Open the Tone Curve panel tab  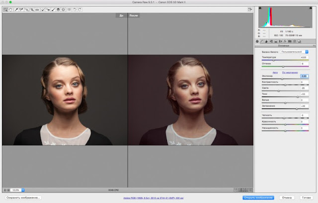pyautogui.click(x=262, y=41)
